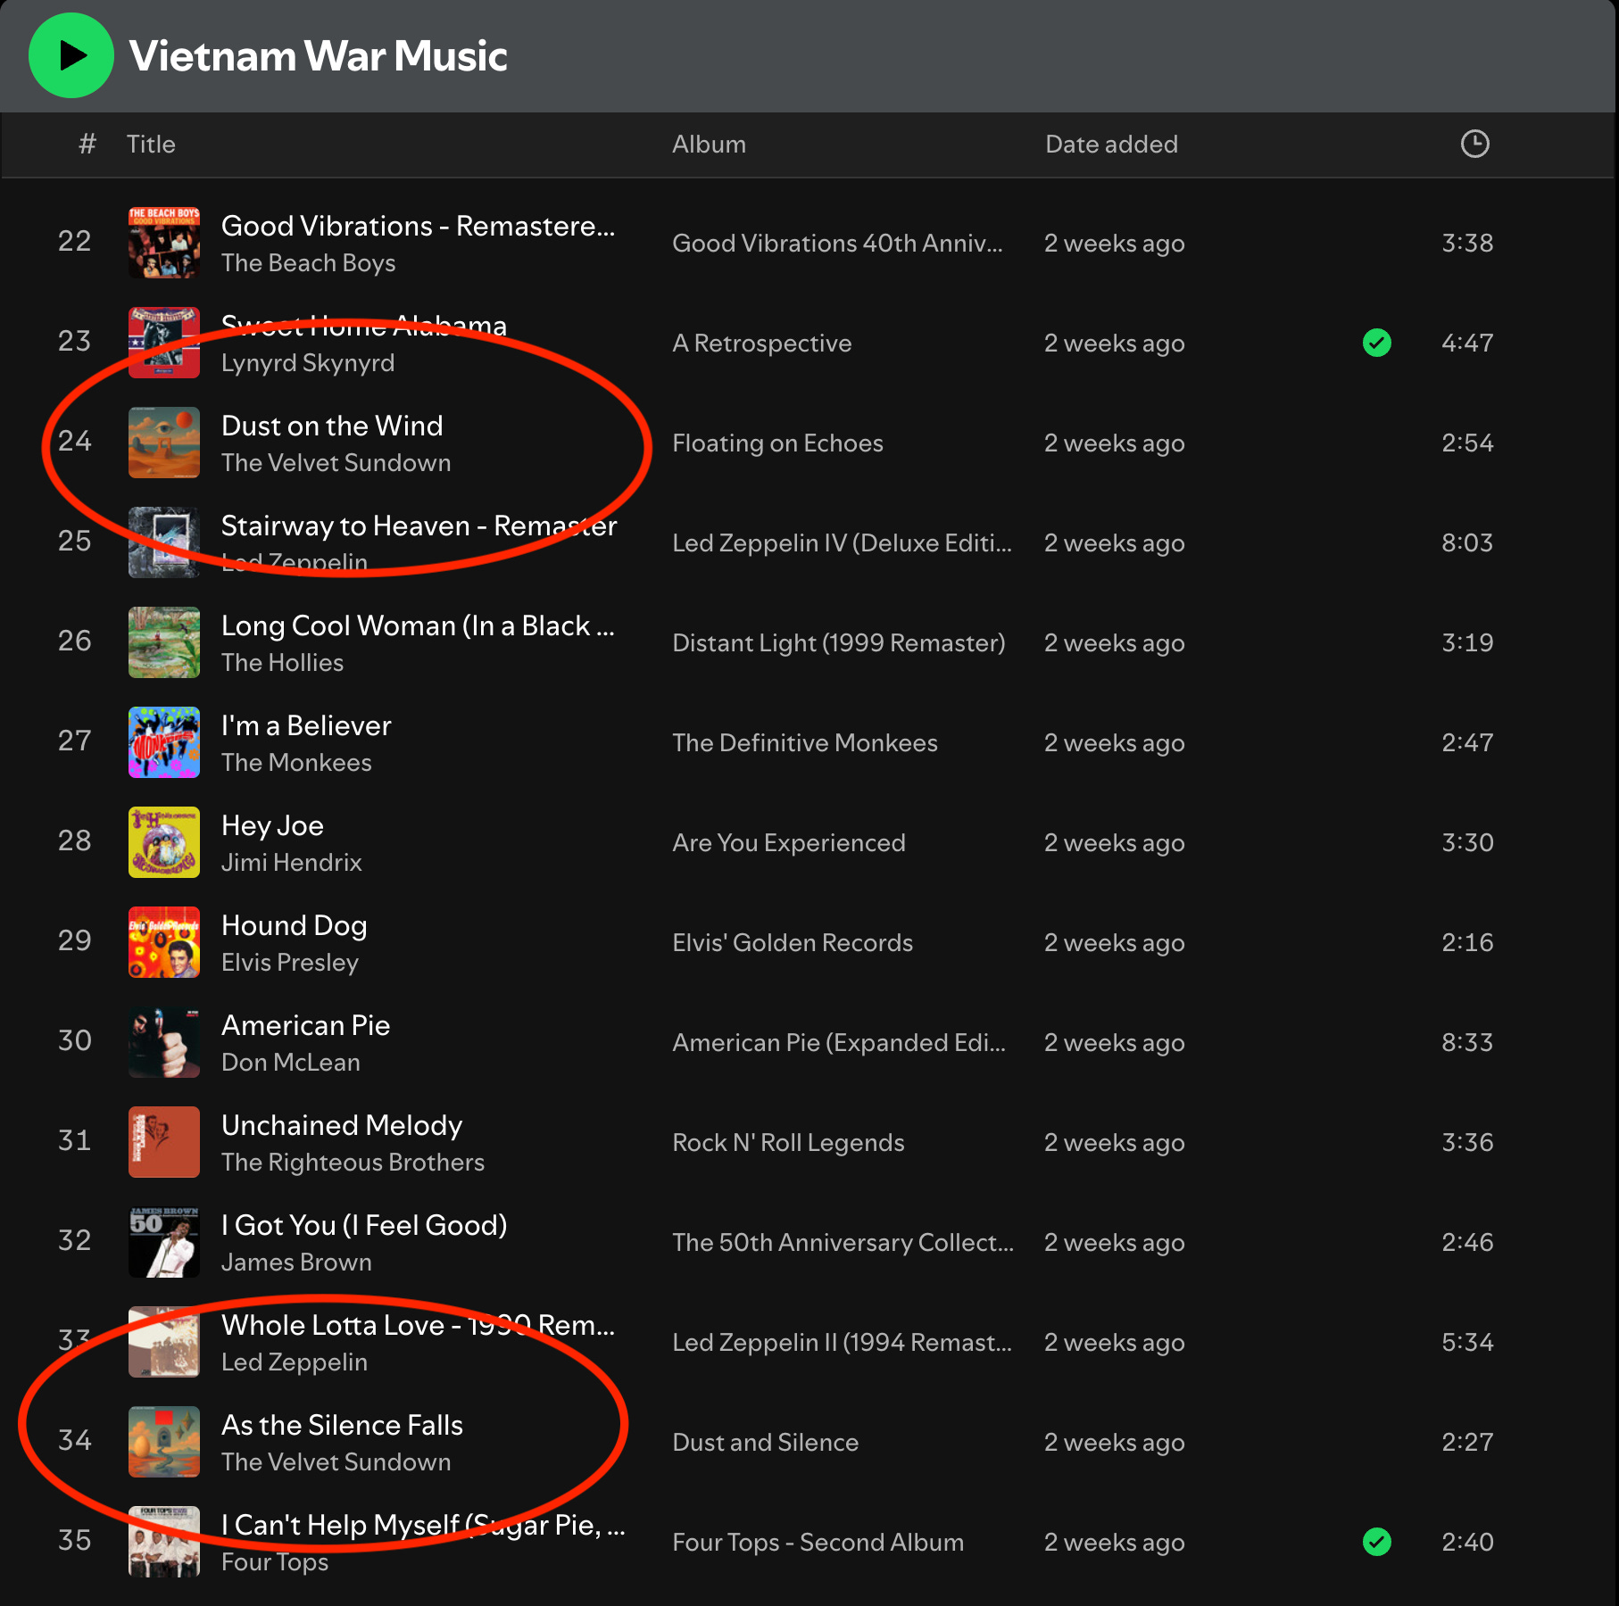Click I'm a Believer album art
The height and width of the screenshot is (1606, 1619).
(x=164, y=742)
